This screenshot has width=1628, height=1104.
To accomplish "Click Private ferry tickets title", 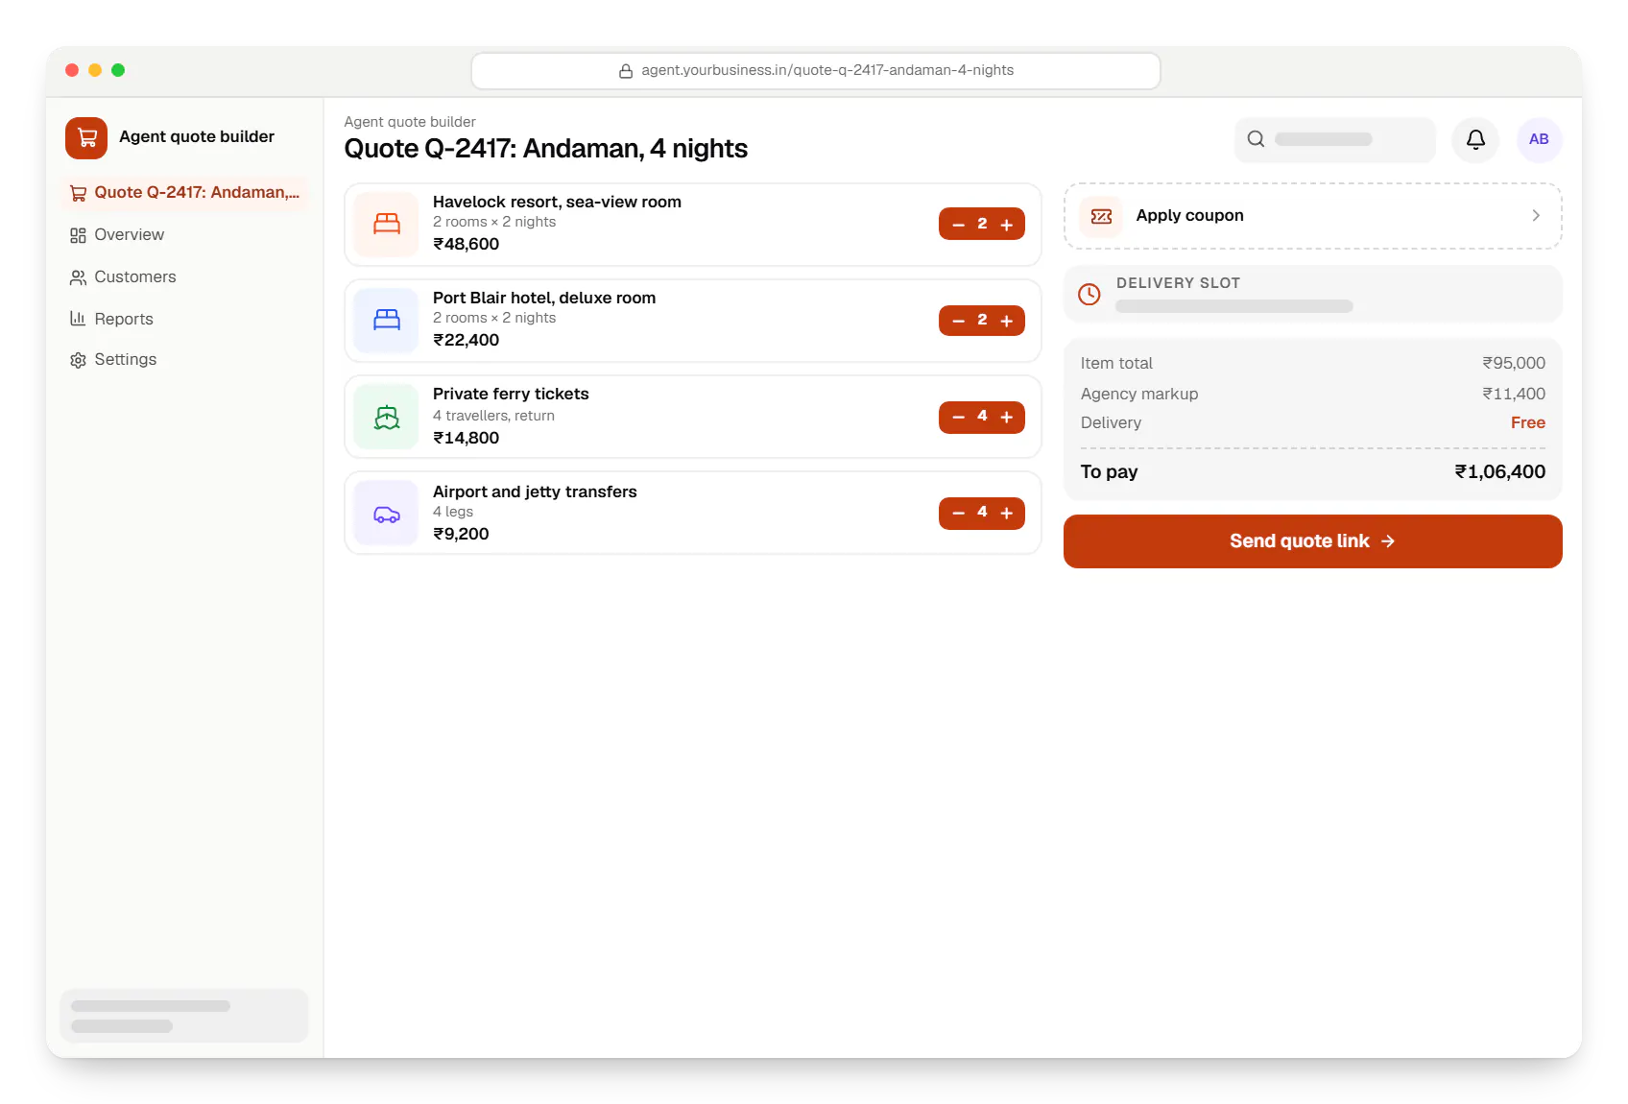I will pos(511,394).
